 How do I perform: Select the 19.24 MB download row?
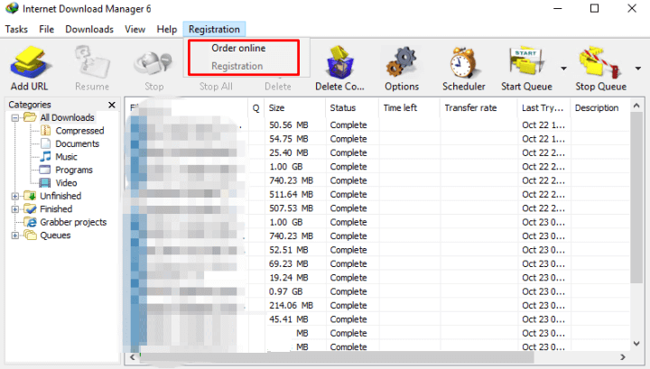tap(377, 278)
